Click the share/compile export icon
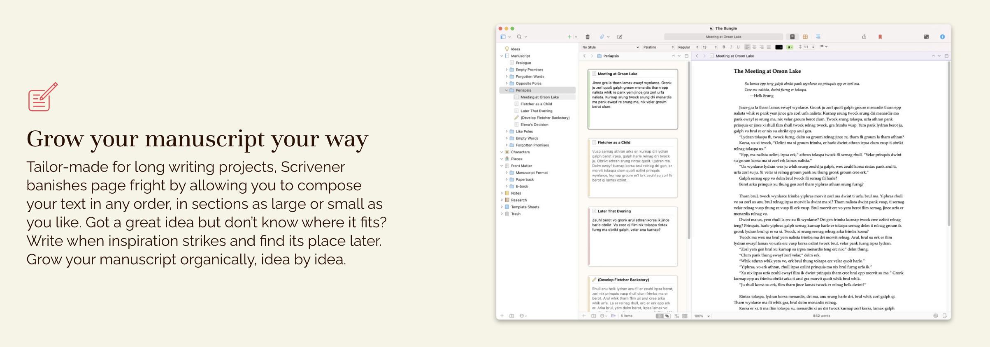Screen dimensions: 990x347 pos(864,37)
